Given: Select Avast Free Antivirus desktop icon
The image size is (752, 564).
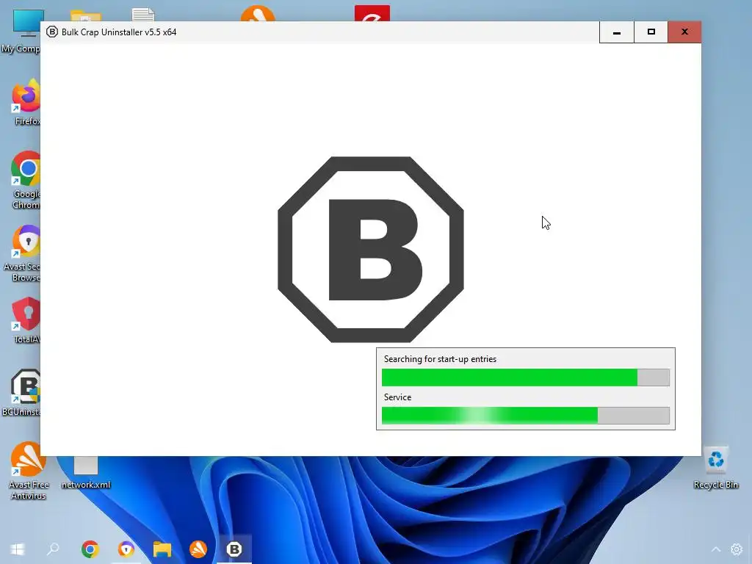Looking at the screenshot, I should (29, 471).
